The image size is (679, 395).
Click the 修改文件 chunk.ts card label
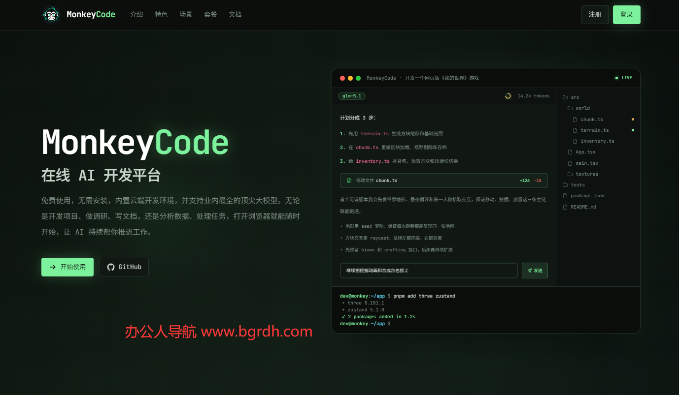pyautogui.click(x=376, y=181)
